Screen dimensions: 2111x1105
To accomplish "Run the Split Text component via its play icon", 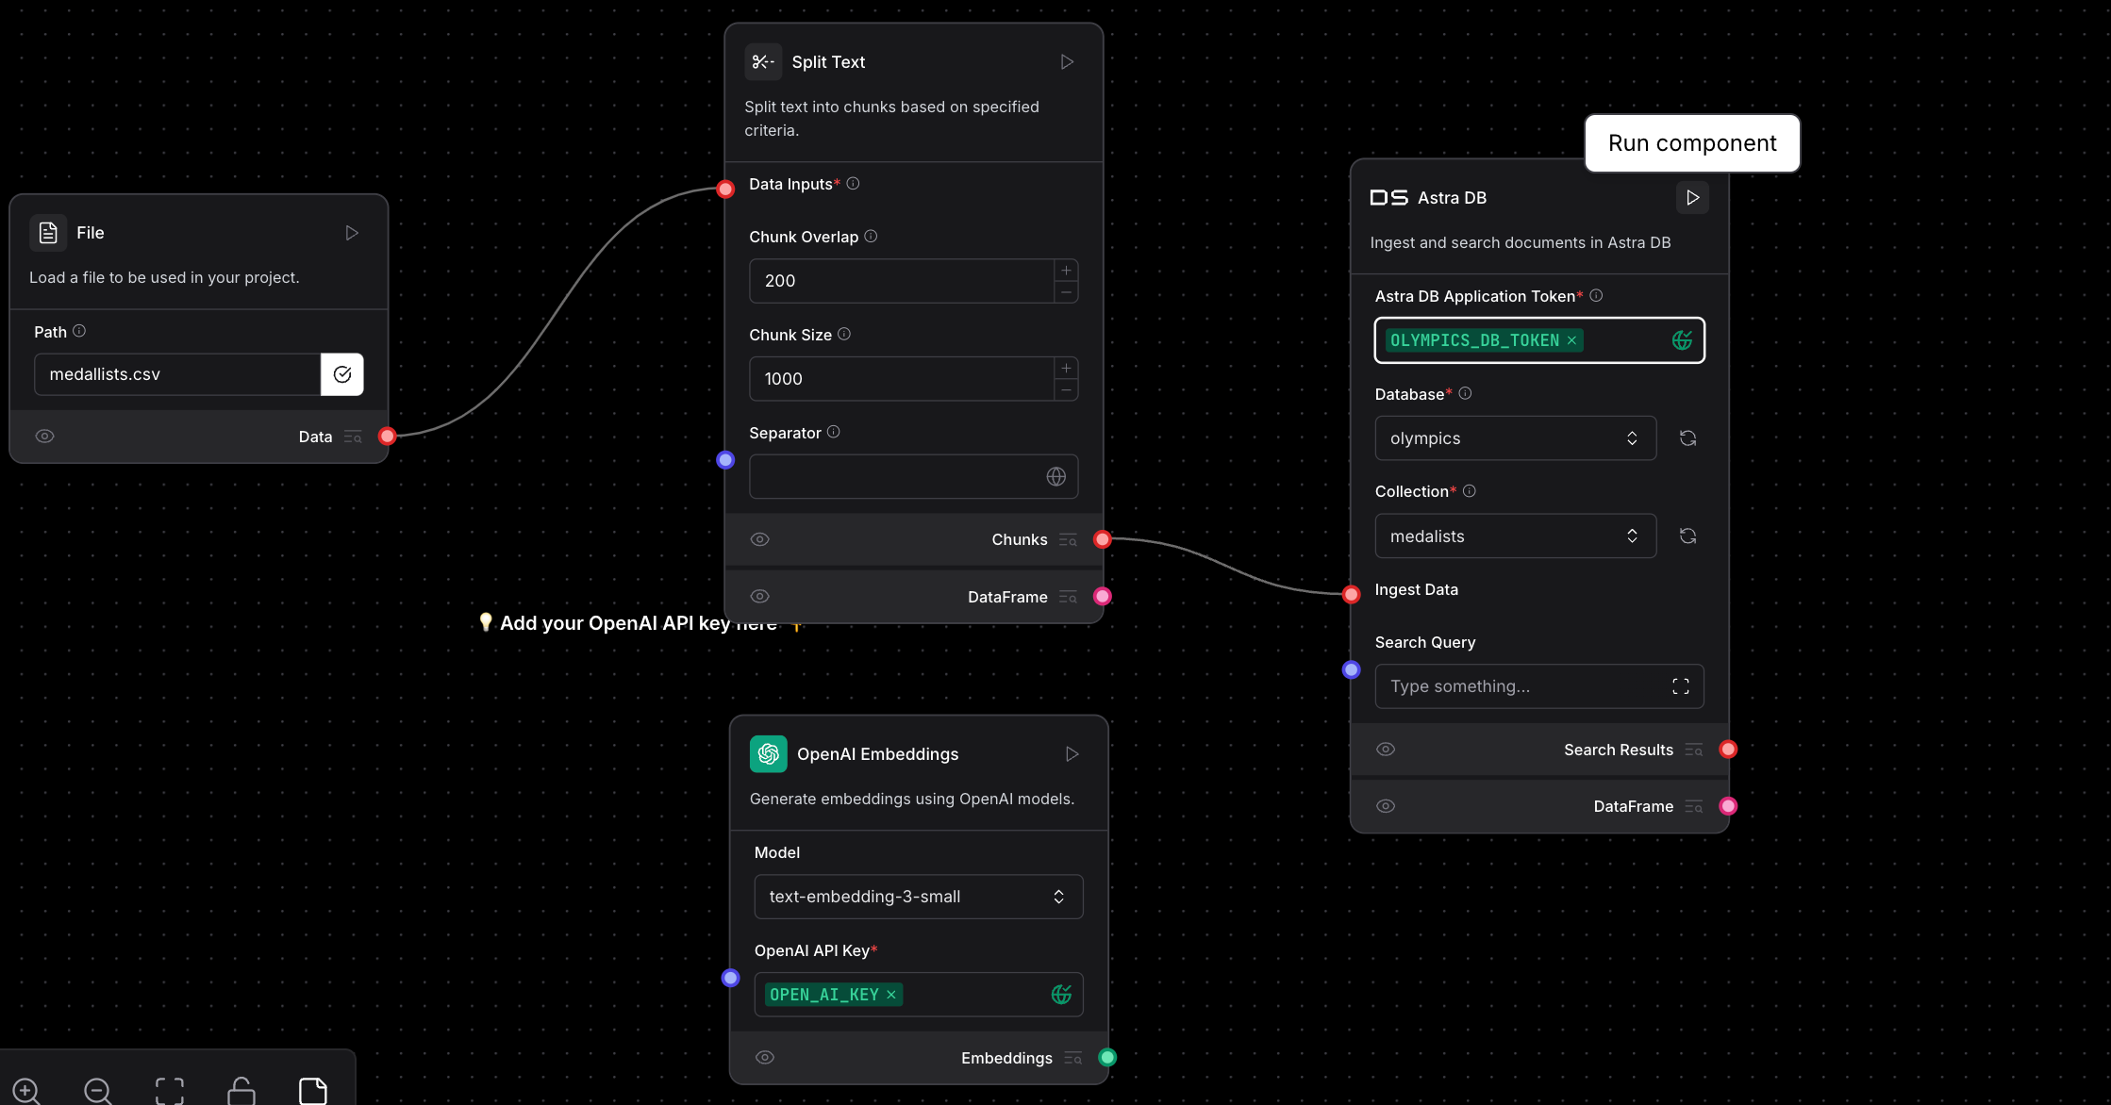I will click(x=1067, y=61).
